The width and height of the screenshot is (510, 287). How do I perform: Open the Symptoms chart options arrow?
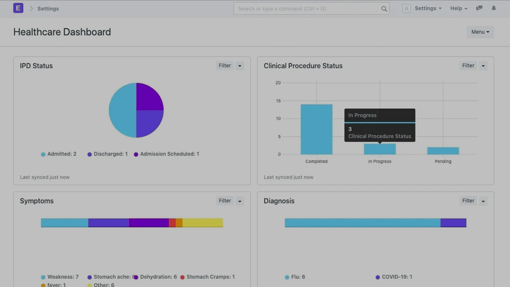[x=240, y=201]
